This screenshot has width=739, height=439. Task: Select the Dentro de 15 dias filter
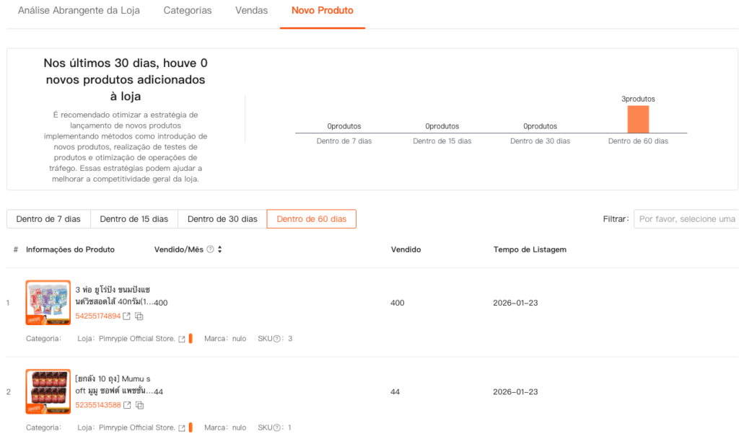click(x=134, y=219)
